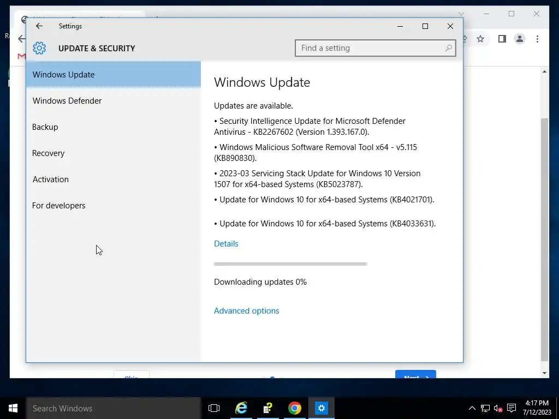Click scrollbar up arrow in Chrome window

pos(544,71)
